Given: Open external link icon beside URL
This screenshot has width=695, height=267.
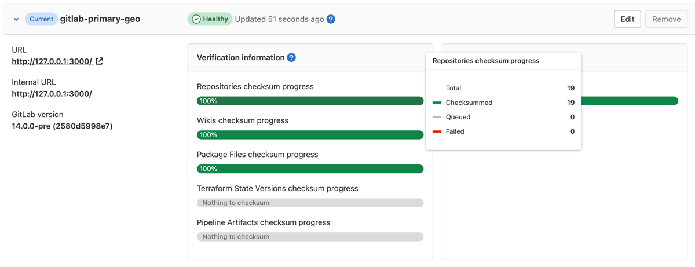Looking at the screenshot, I should click(x=100, y=61).
